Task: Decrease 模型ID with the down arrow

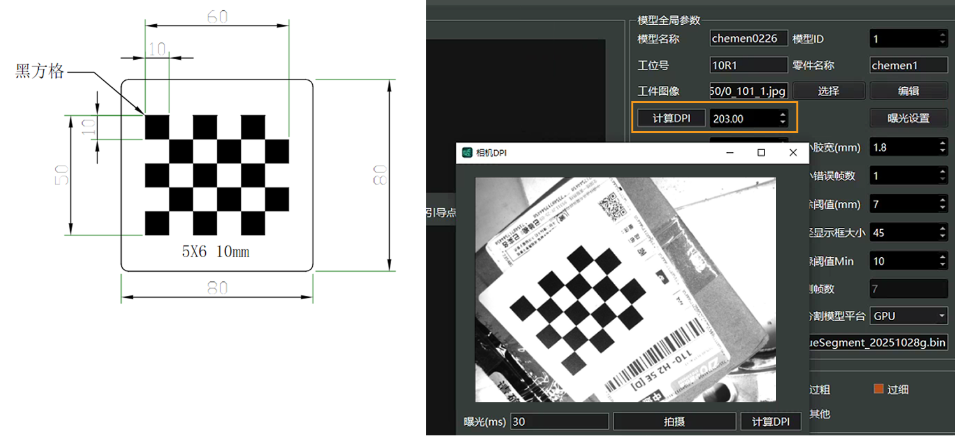Action: point(942,43)
